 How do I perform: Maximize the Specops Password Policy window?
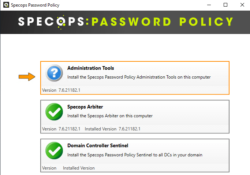coord(225,5)
